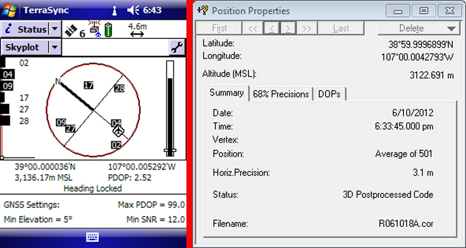The height and width of the screenshot is (248, 466).
Task: Click the filename R061018A.cor
Action: coord(406,223)
